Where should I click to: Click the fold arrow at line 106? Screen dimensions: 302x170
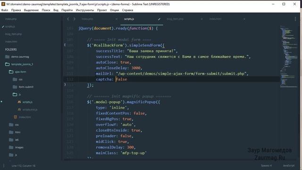pyautogui.click(x=65, y=45)
